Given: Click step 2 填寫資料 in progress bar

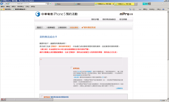Looking at the screenshot, I should pos(62,28).
